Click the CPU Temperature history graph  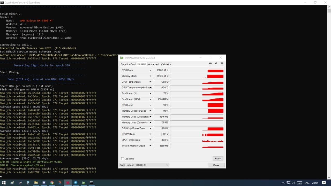pos(197,140)
